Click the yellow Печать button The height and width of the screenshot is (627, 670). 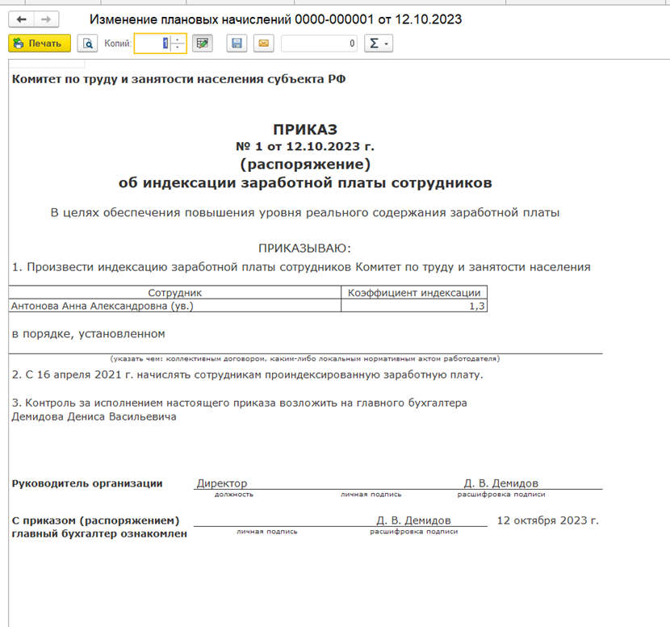[40, 43]
